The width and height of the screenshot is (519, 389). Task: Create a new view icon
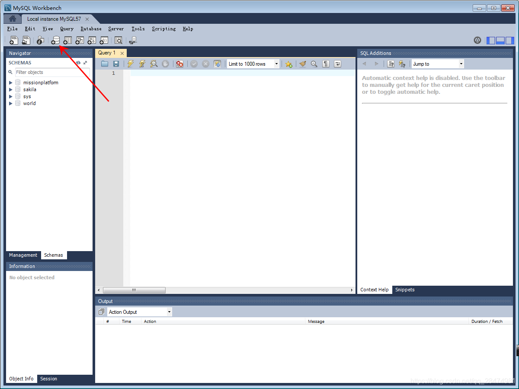80,40
